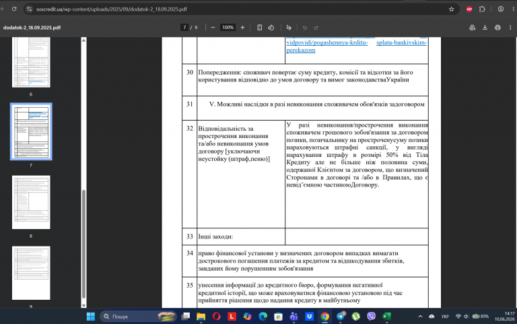View site information icon in address bar

[29, 9]
